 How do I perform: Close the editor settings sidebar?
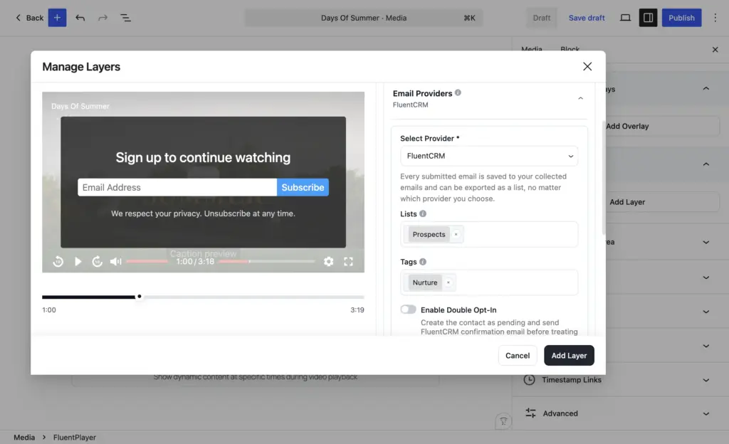coord(715,50)
